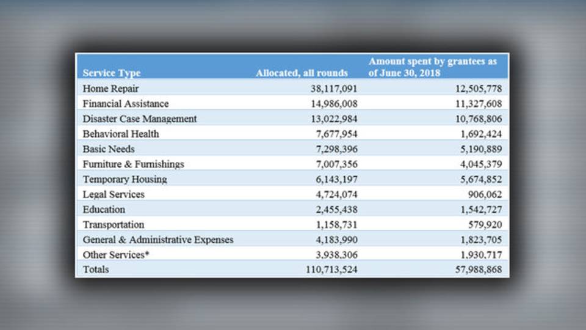Image resolution: width=586 pixels, height=330 pixels.
Task: Click the spent value 1,542,727
Action: click(481, 210)
